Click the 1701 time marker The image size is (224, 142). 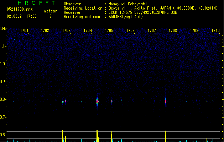point(24,31)
